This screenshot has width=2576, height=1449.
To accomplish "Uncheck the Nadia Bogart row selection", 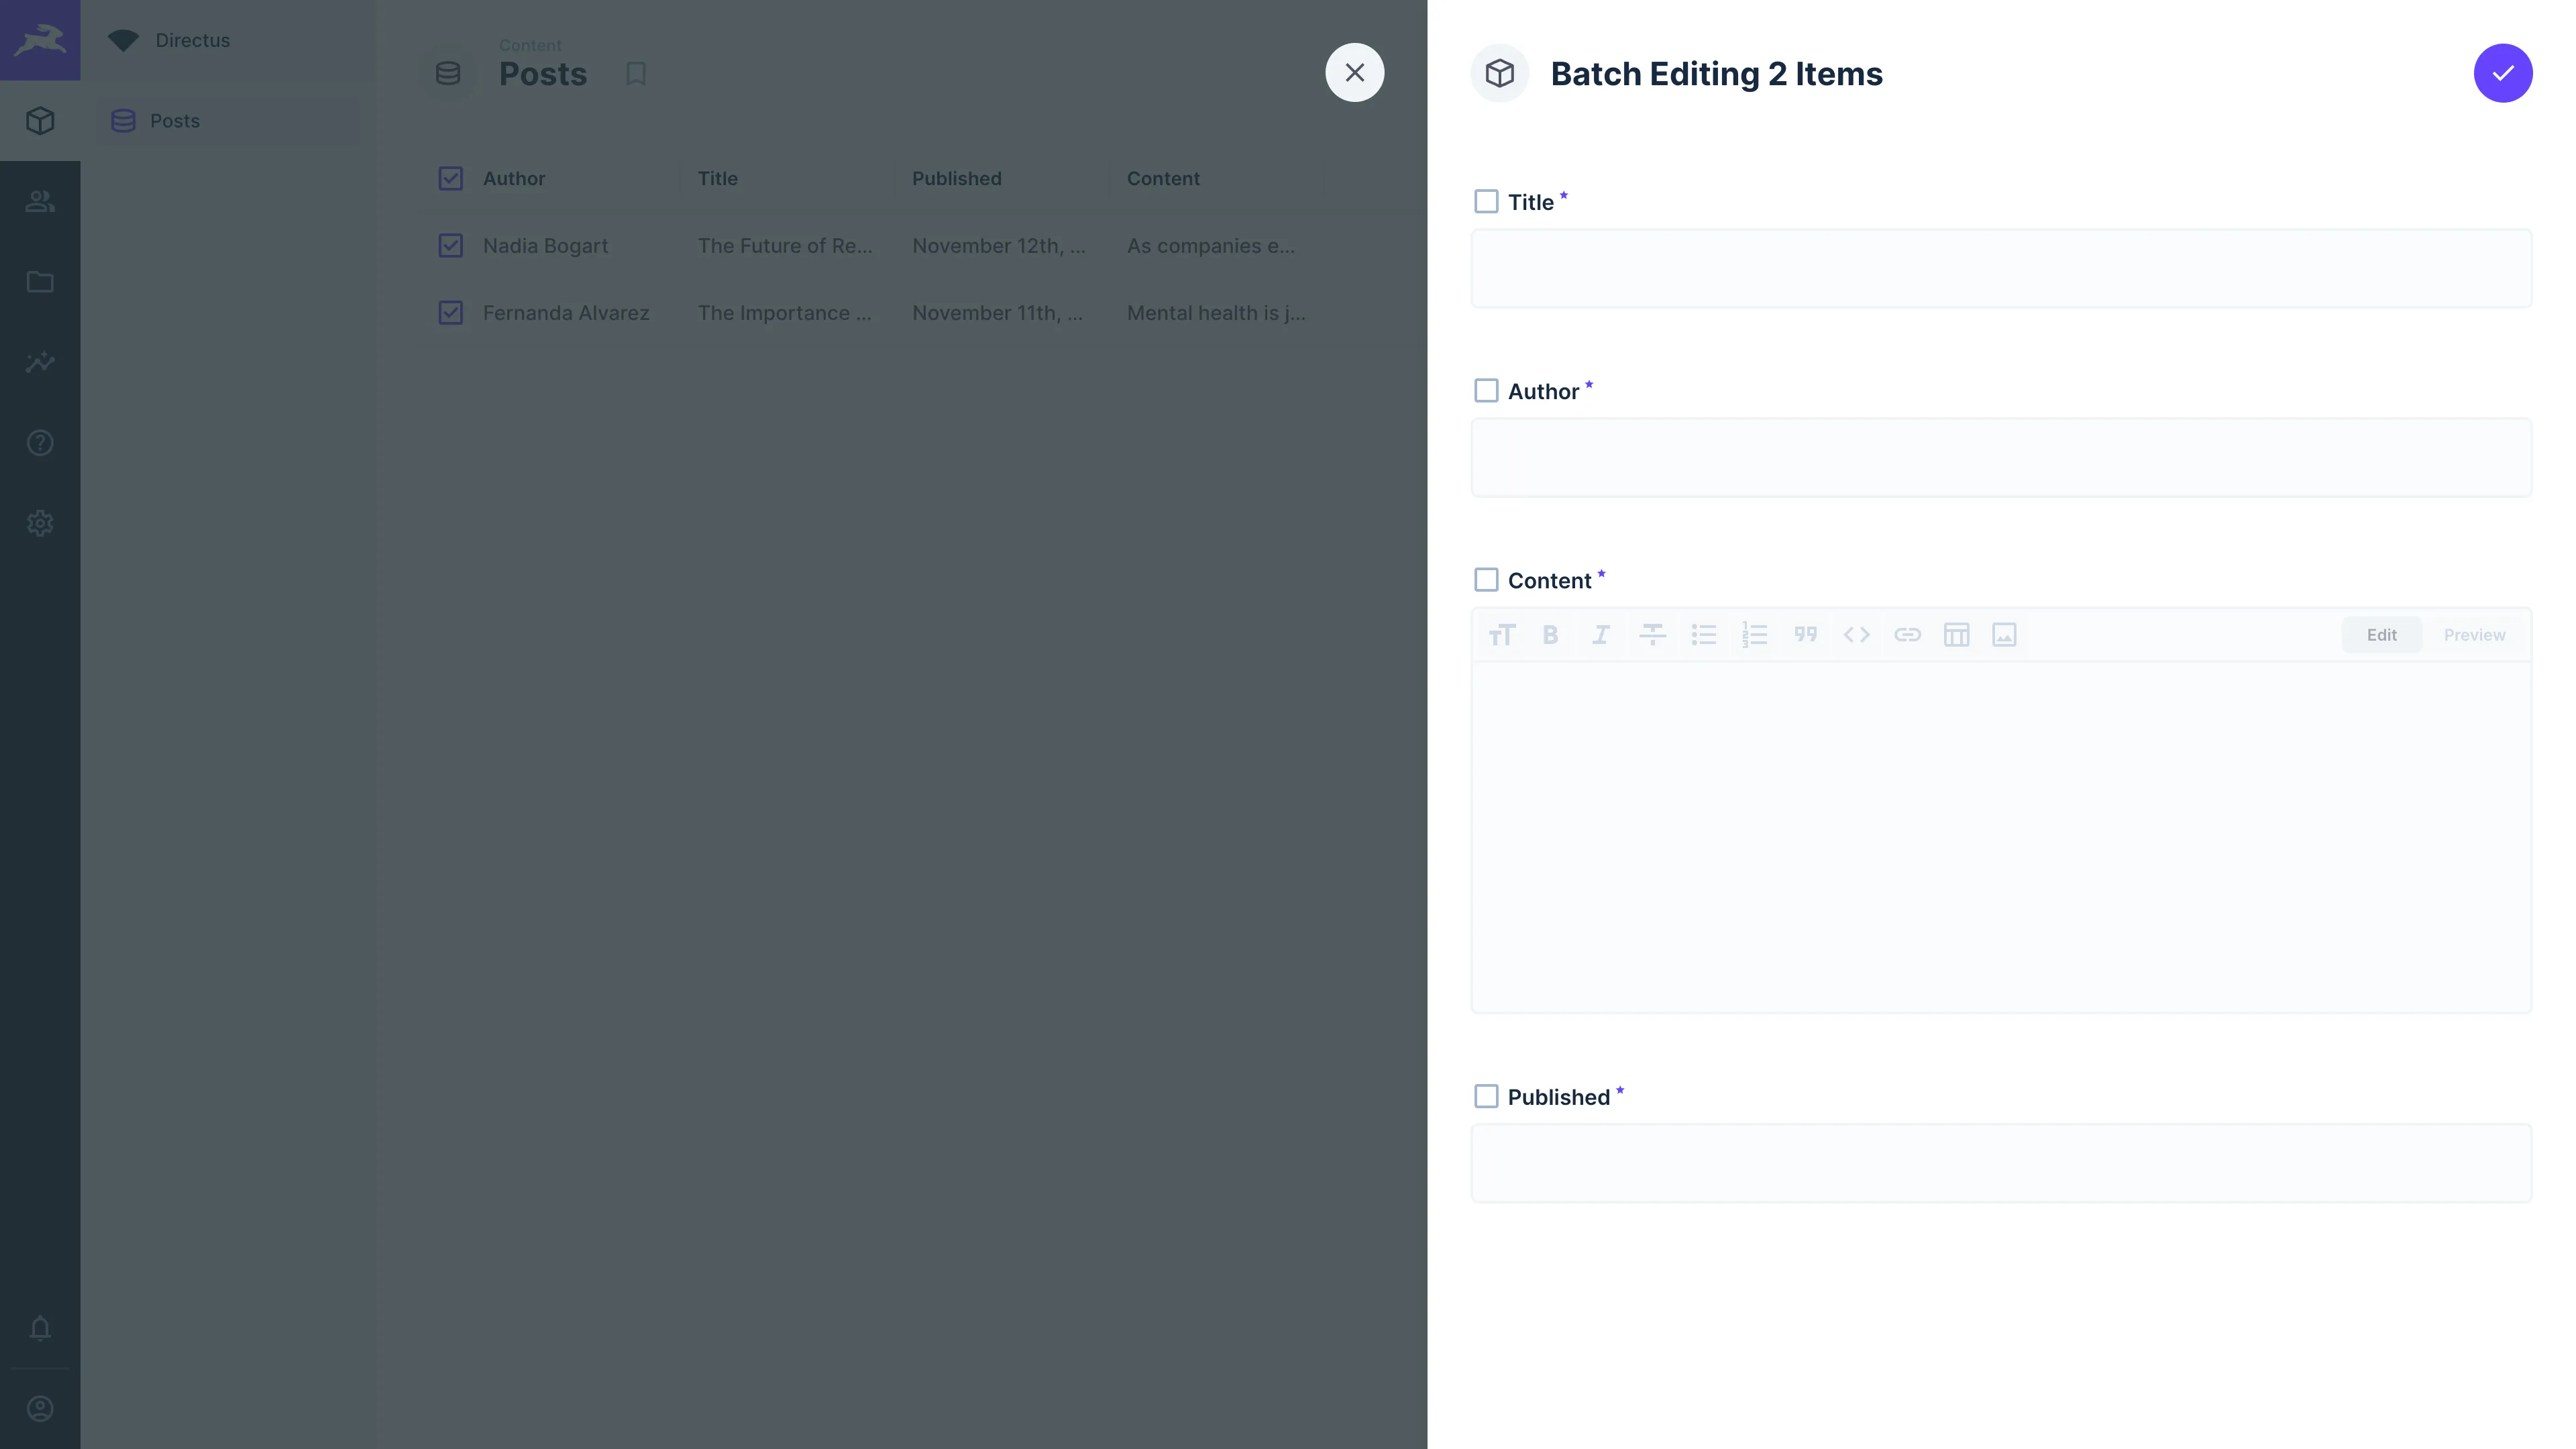I will (x=450, y=245).
